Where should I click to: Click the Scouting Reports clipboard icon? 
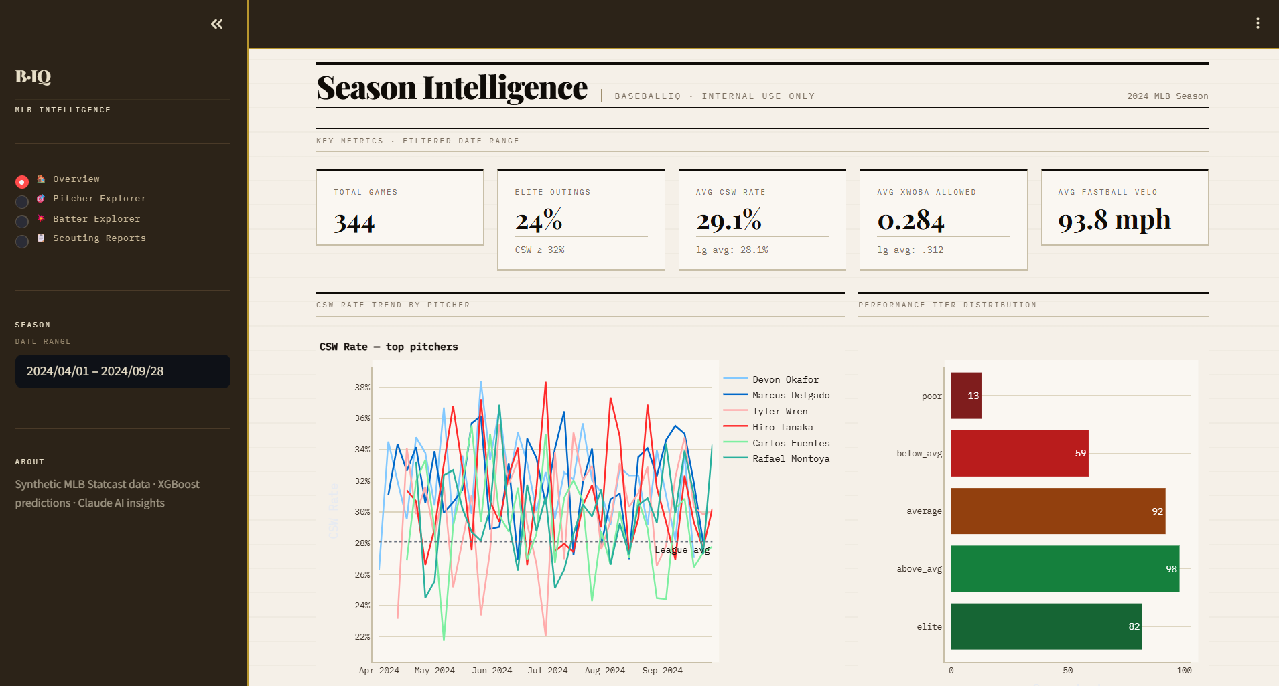coord(41,238)
